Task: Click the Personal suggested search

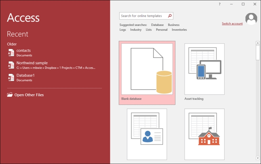Action: pyautogui.click(x=162, y=30)
